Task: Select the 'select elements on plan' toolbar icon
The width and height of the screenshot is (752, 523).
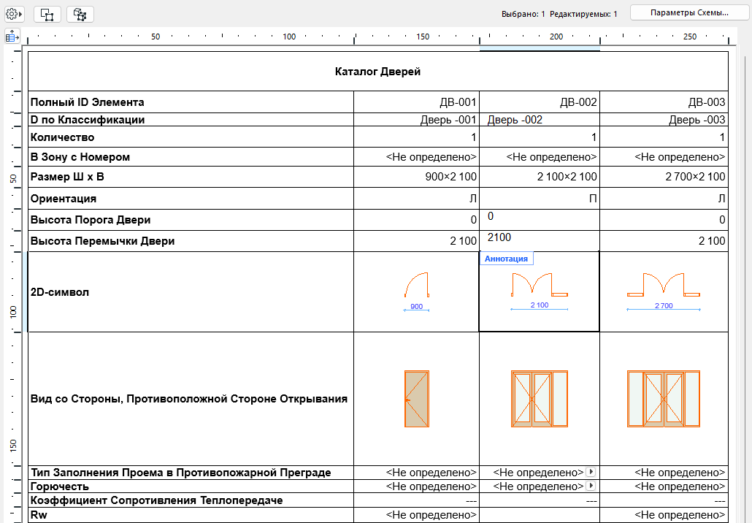Action: coord(46,13)
